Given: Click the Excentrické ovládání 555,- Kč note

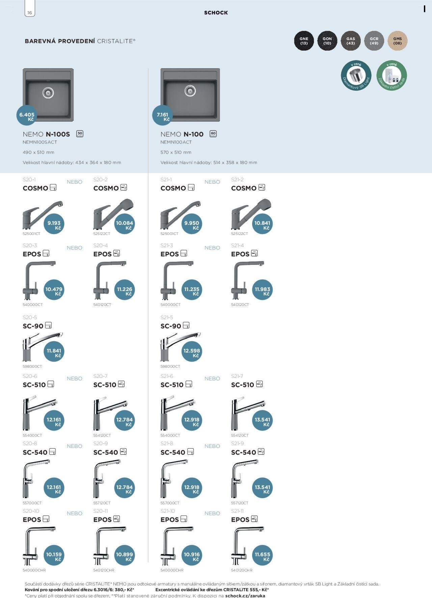Looking at the screenshot, I should pos(212,590).
